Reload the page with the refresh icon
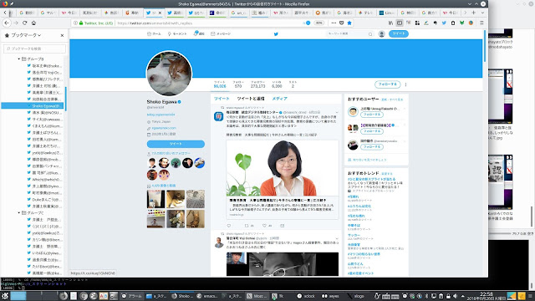 tap(24, 23)
